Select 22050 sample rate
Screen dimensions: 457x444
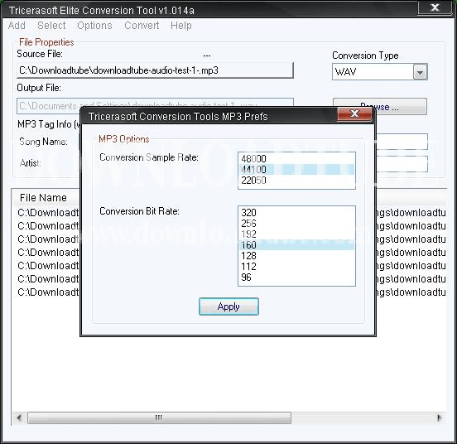pos(296,180)
